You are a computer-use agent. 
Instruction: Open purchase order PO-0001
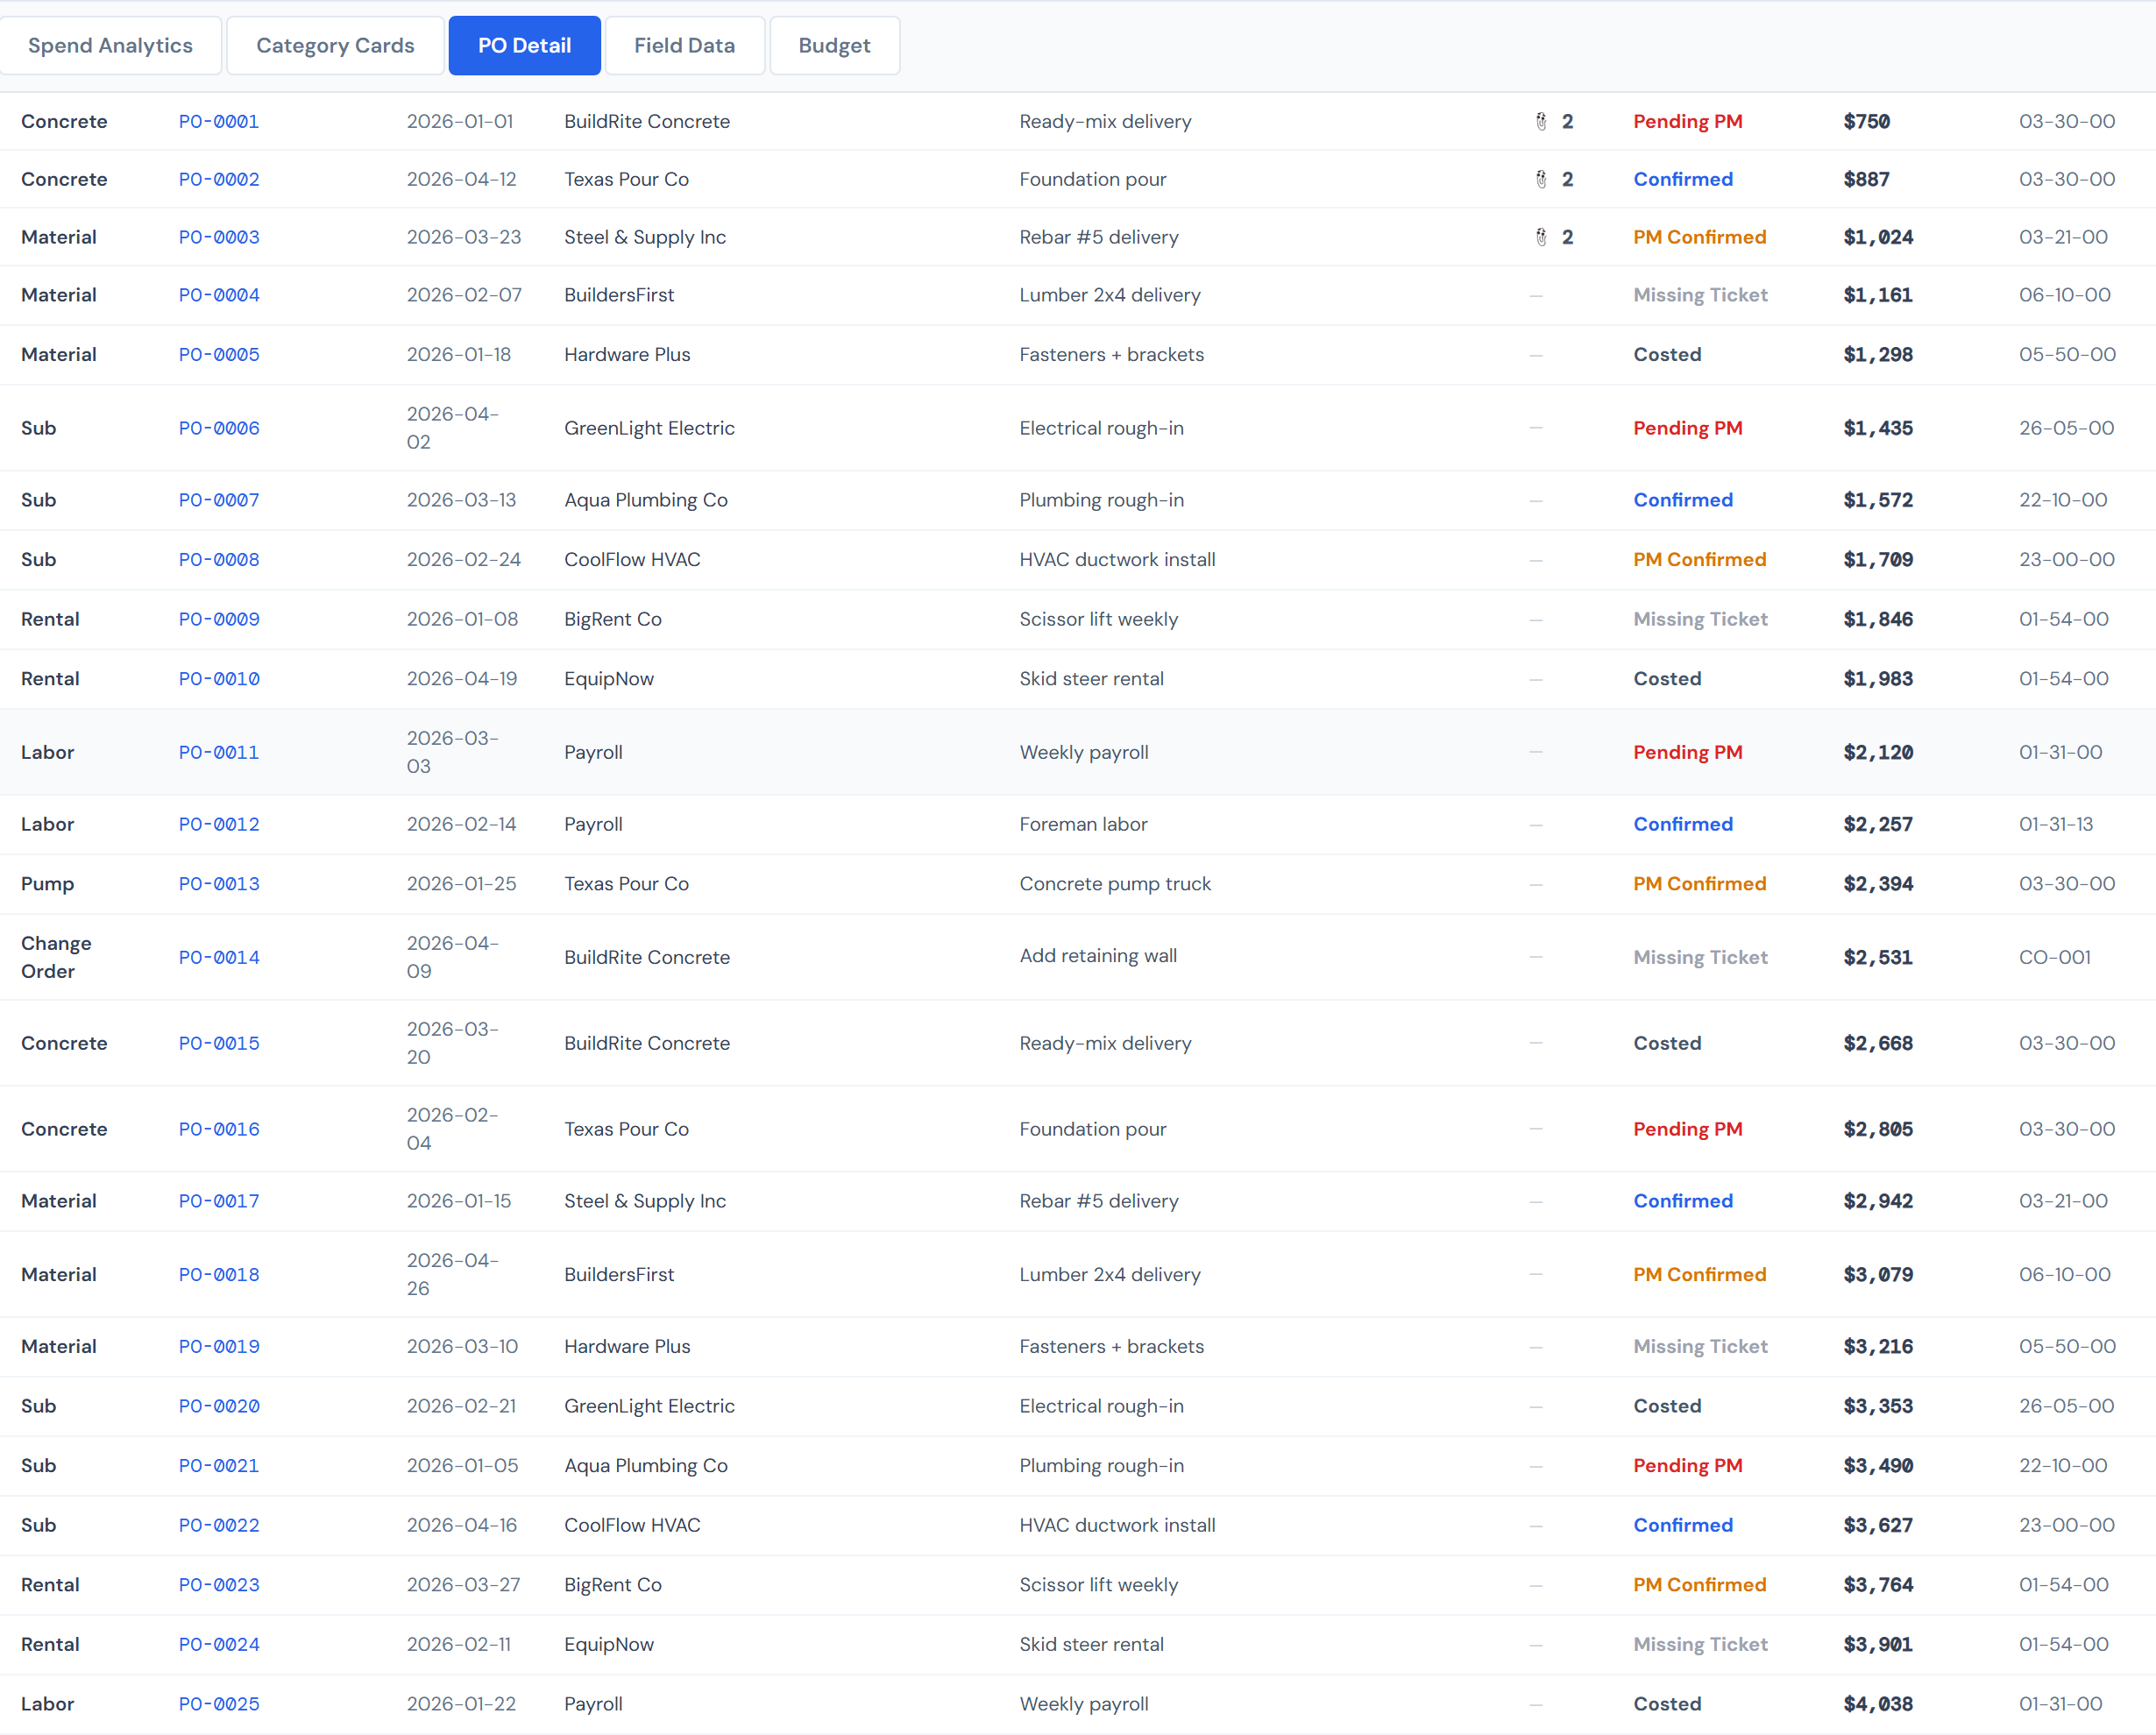click(218, 121)
